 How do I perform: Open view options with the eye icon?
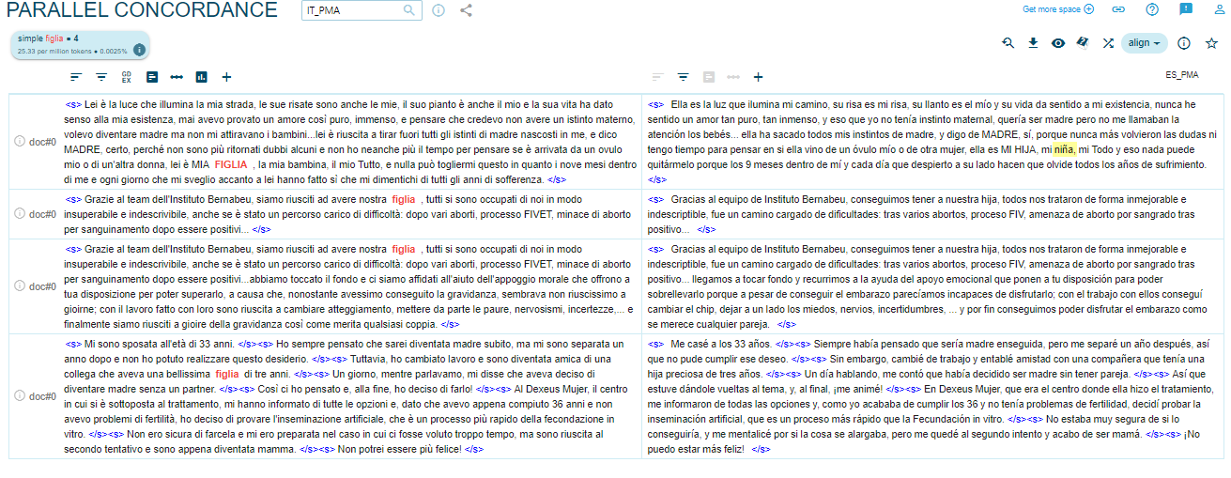coord(1058,43)
